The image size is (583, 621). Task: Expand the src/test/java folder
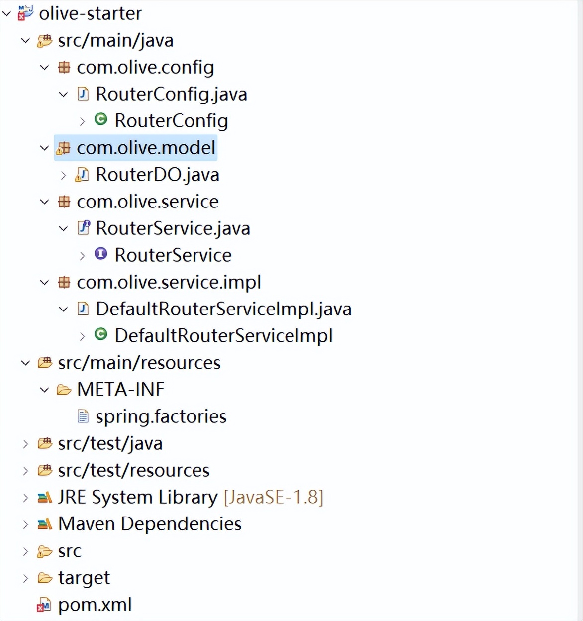pyautogui.click(x=25, y=444)
